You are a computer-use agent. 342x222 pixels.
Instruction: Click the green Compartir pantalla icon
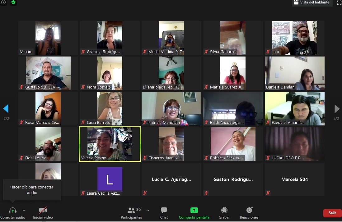tap(194, 210)
